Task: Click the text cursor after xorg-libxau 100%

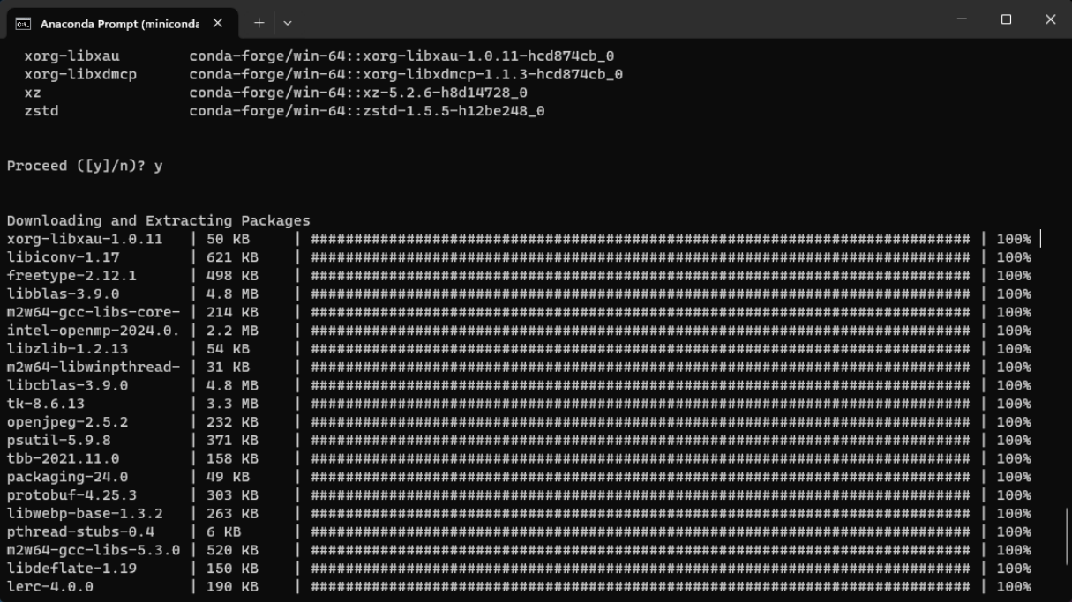Action: (1041, 239)
